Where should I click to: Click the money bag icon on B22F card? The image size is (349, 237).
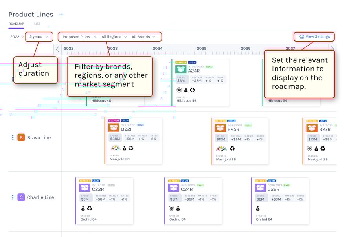125,148
